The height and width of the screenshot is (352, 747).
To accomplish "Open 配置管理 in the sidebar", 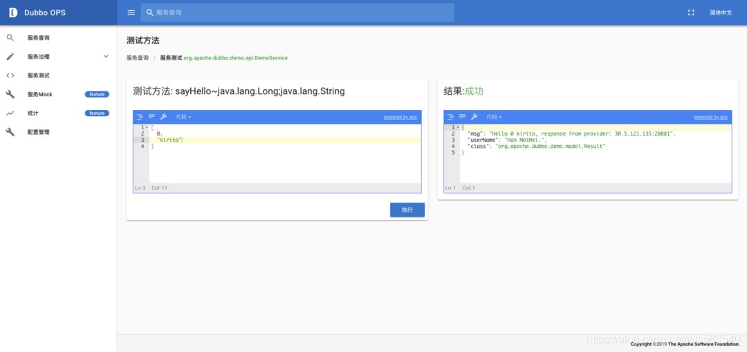I will pos(58,132).
